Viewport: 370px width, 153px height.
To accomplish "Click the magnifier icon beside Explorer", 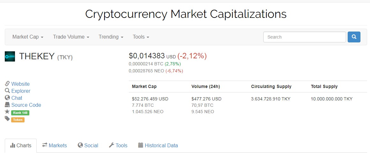I will [7, 91].
